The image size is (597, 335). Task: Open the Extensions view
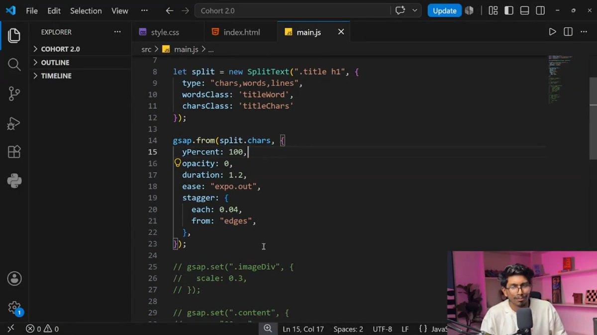(14, 152)
